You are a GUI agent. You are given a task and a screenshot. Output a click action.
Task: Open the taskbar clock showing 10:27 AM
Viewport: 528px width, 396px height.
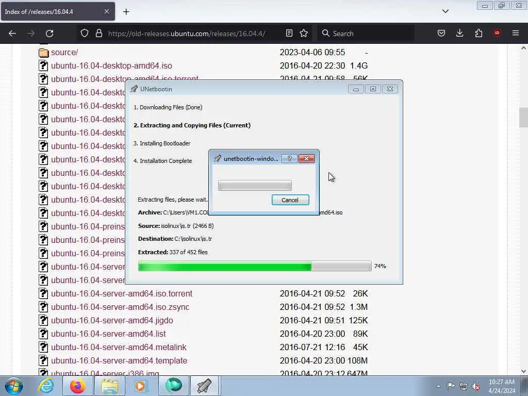[502, 386]
